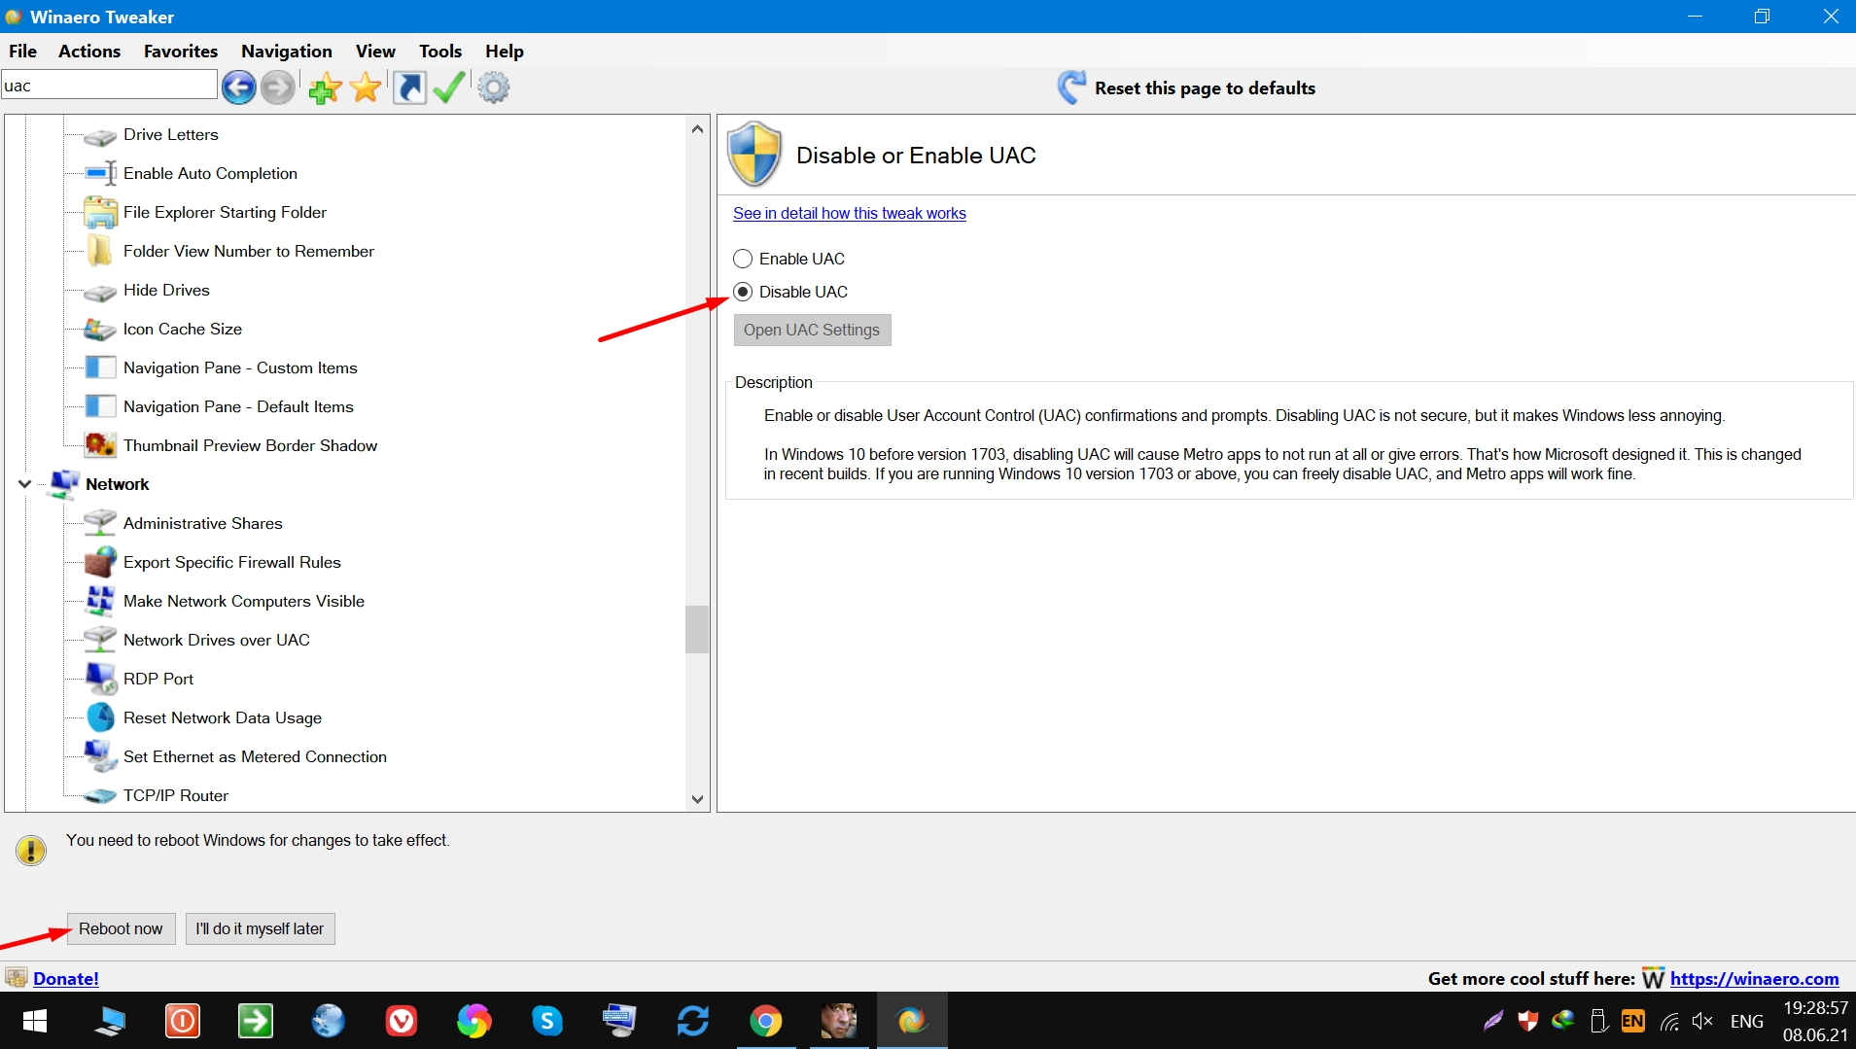Select the Drive Letters icon in tree
Screen dimensions: 1856x1049
click(100, 135)
